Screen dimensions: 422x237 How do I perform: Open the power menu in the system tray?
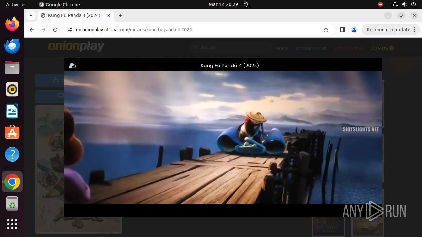click(414, 5)
